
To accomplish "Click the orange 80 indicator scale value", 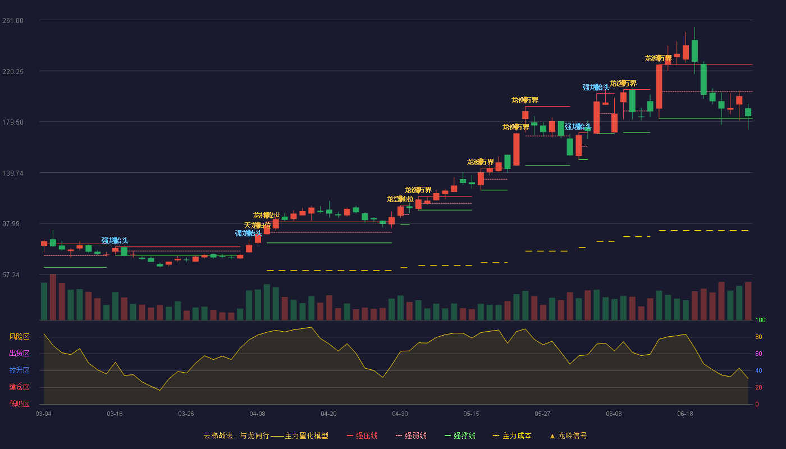I will pyautogui.click(x=758, y=337).
